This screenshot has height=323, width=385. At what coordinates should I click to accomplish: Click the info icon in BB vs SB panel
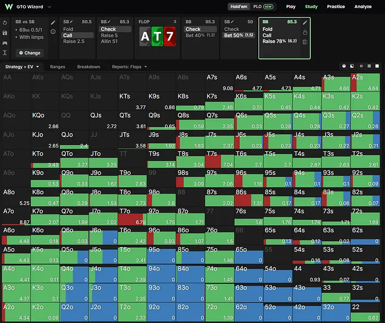click(53, 31)
